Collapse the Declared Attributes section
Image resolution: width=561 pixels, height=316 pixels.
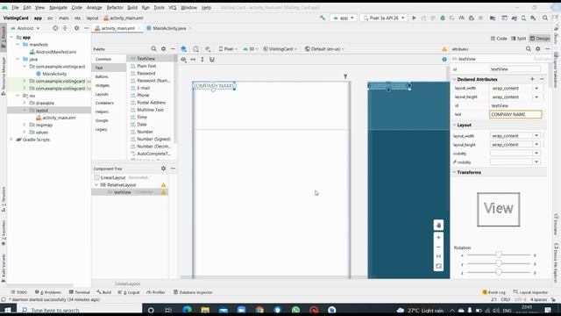[455, 79]
